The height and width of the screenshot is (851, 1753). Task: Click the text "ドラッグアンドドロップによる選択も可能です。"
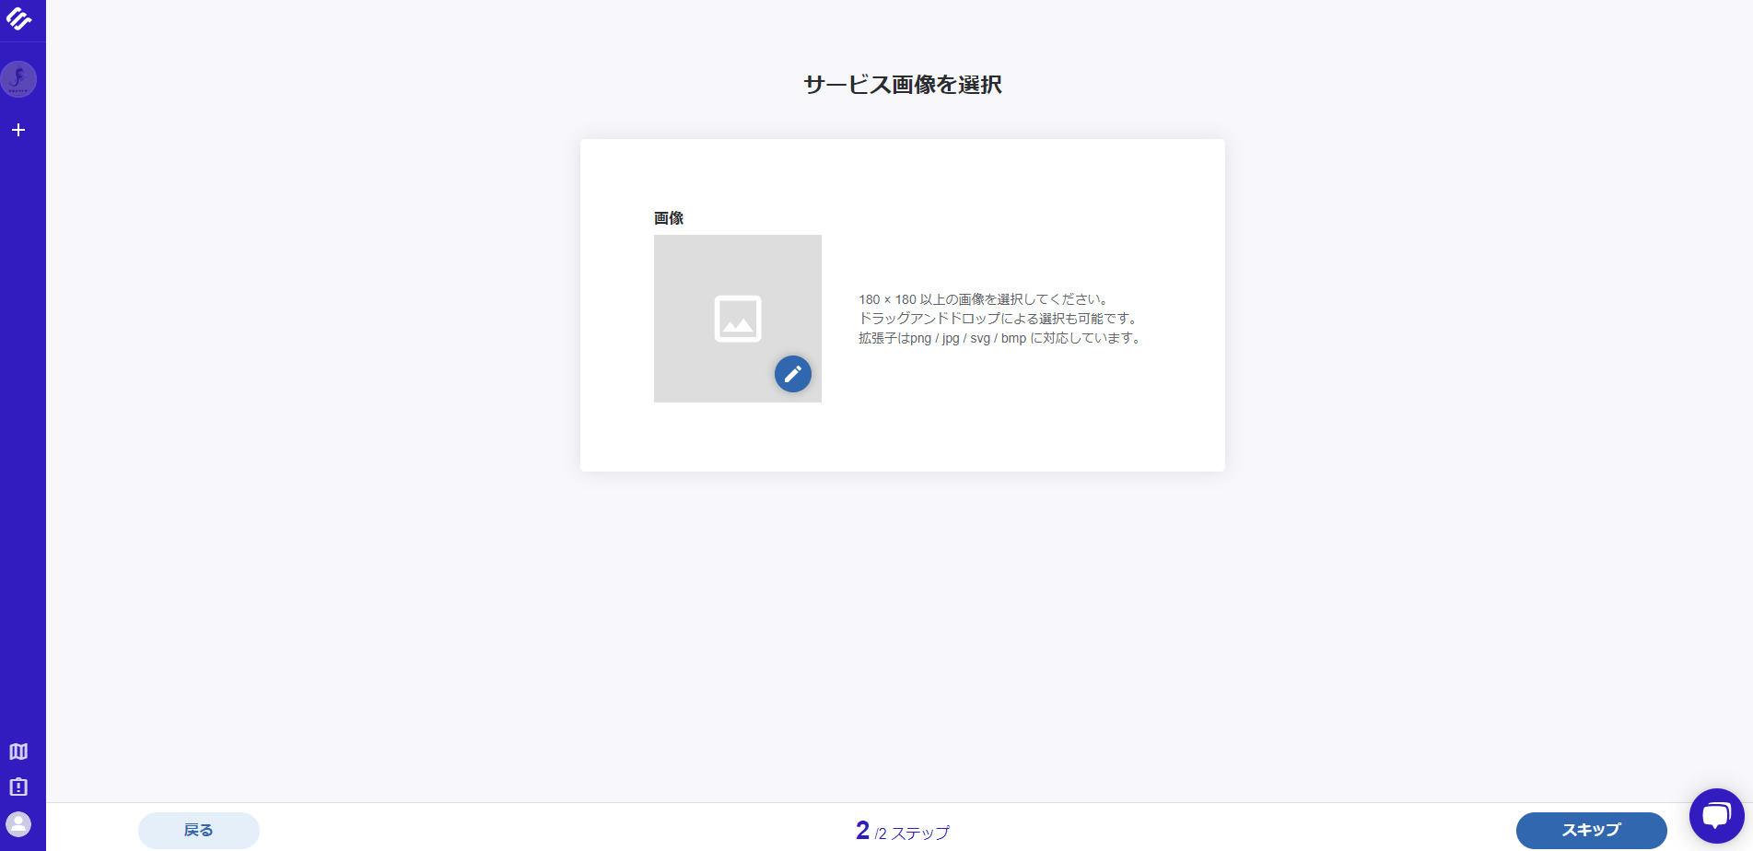[999, 319]
